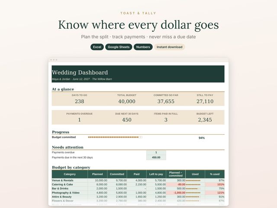
Task: Click the Needs attention payments overdue cell 1
Action: (x=156, y=153)
